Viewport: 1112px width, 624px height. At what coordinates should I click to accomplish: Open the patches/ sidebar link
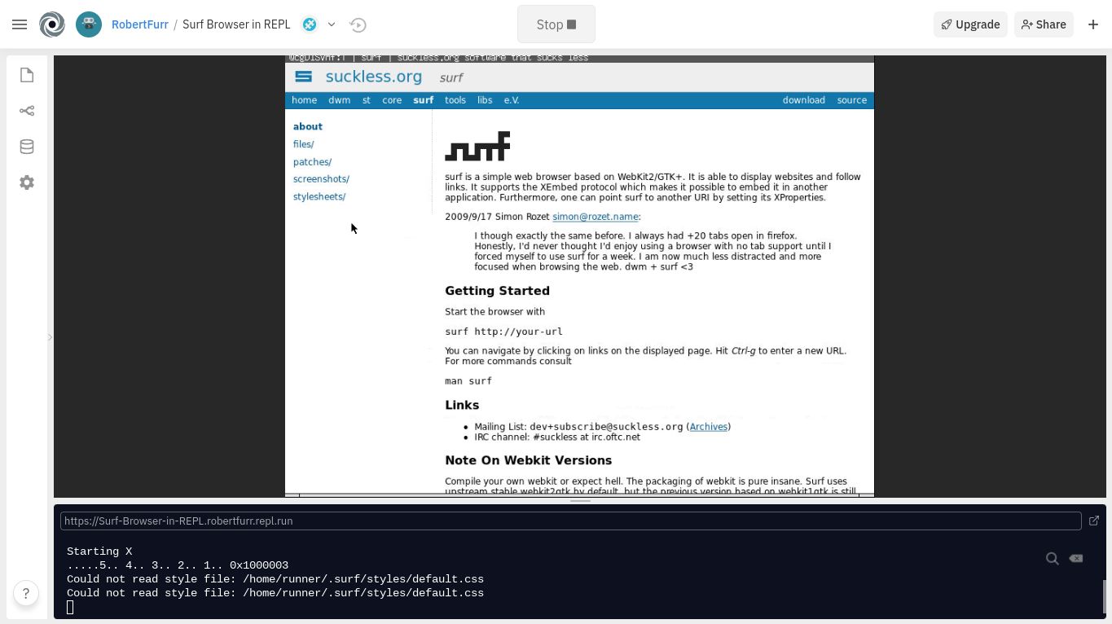pyautogui.click(x=312, y=162)
